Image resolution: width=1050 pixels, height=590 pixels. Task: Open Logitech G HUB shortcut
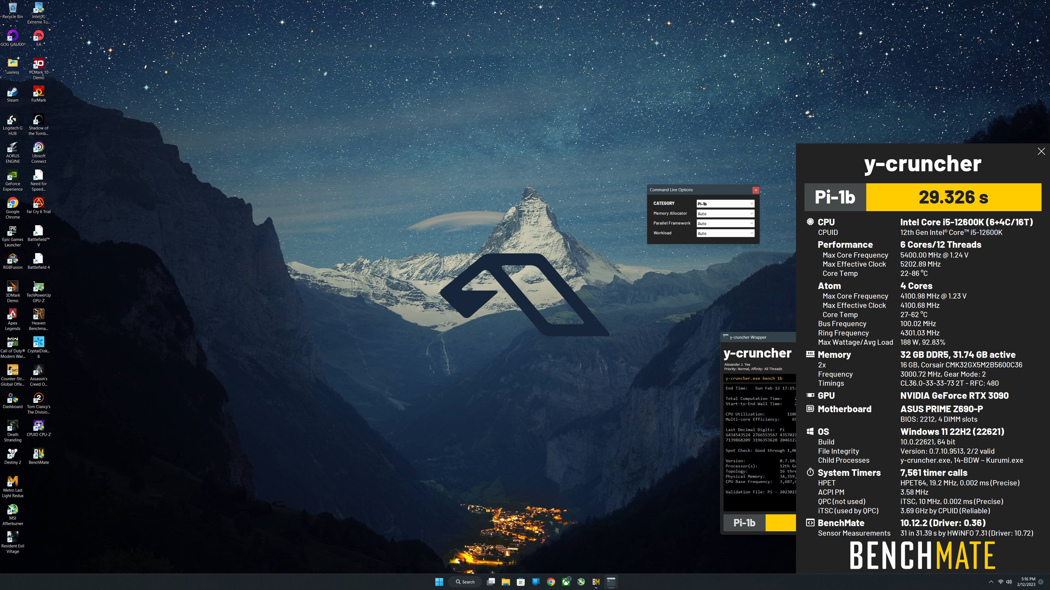click(13, 125)
